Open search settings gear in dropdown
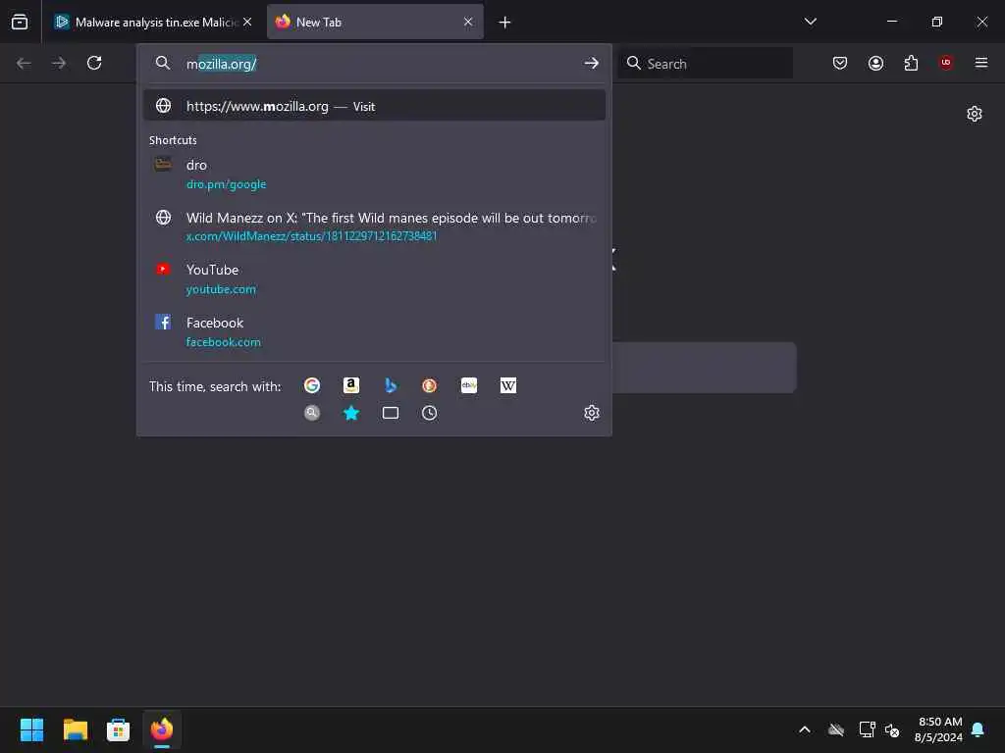The height and width of the screenshot is (753, 1005). point(592,413)
